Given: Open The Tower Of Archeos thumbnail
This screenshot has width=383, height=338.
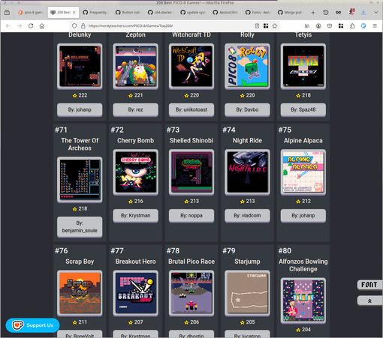Looking at the screenshot, I should pos(80,180).
